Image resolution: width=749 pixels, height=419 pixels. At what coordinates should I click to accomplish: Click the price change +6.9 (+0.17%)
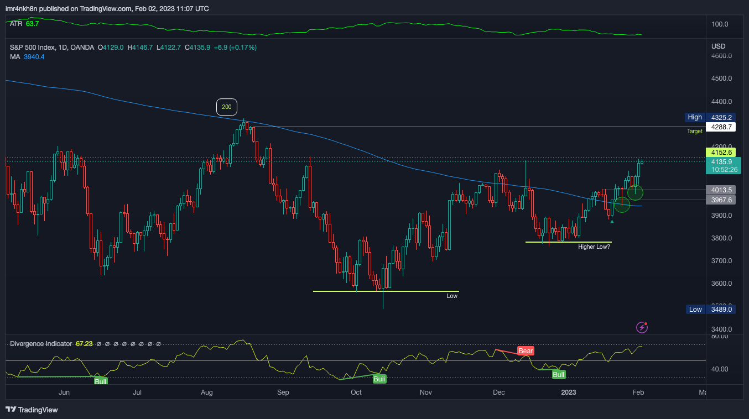coord(234,48)
